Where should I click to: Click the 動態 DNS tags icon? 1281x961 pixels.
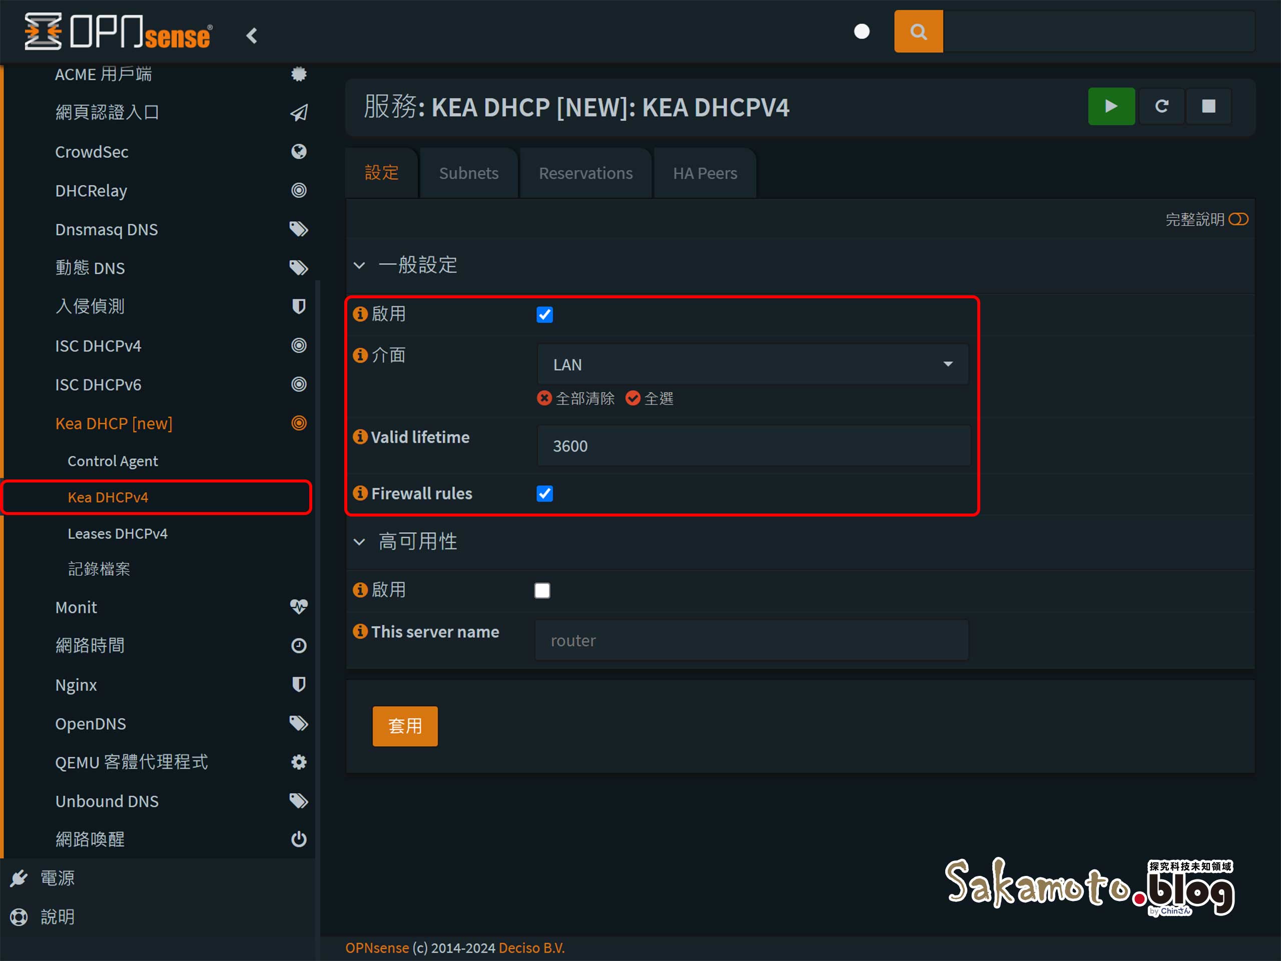point(298,268)
